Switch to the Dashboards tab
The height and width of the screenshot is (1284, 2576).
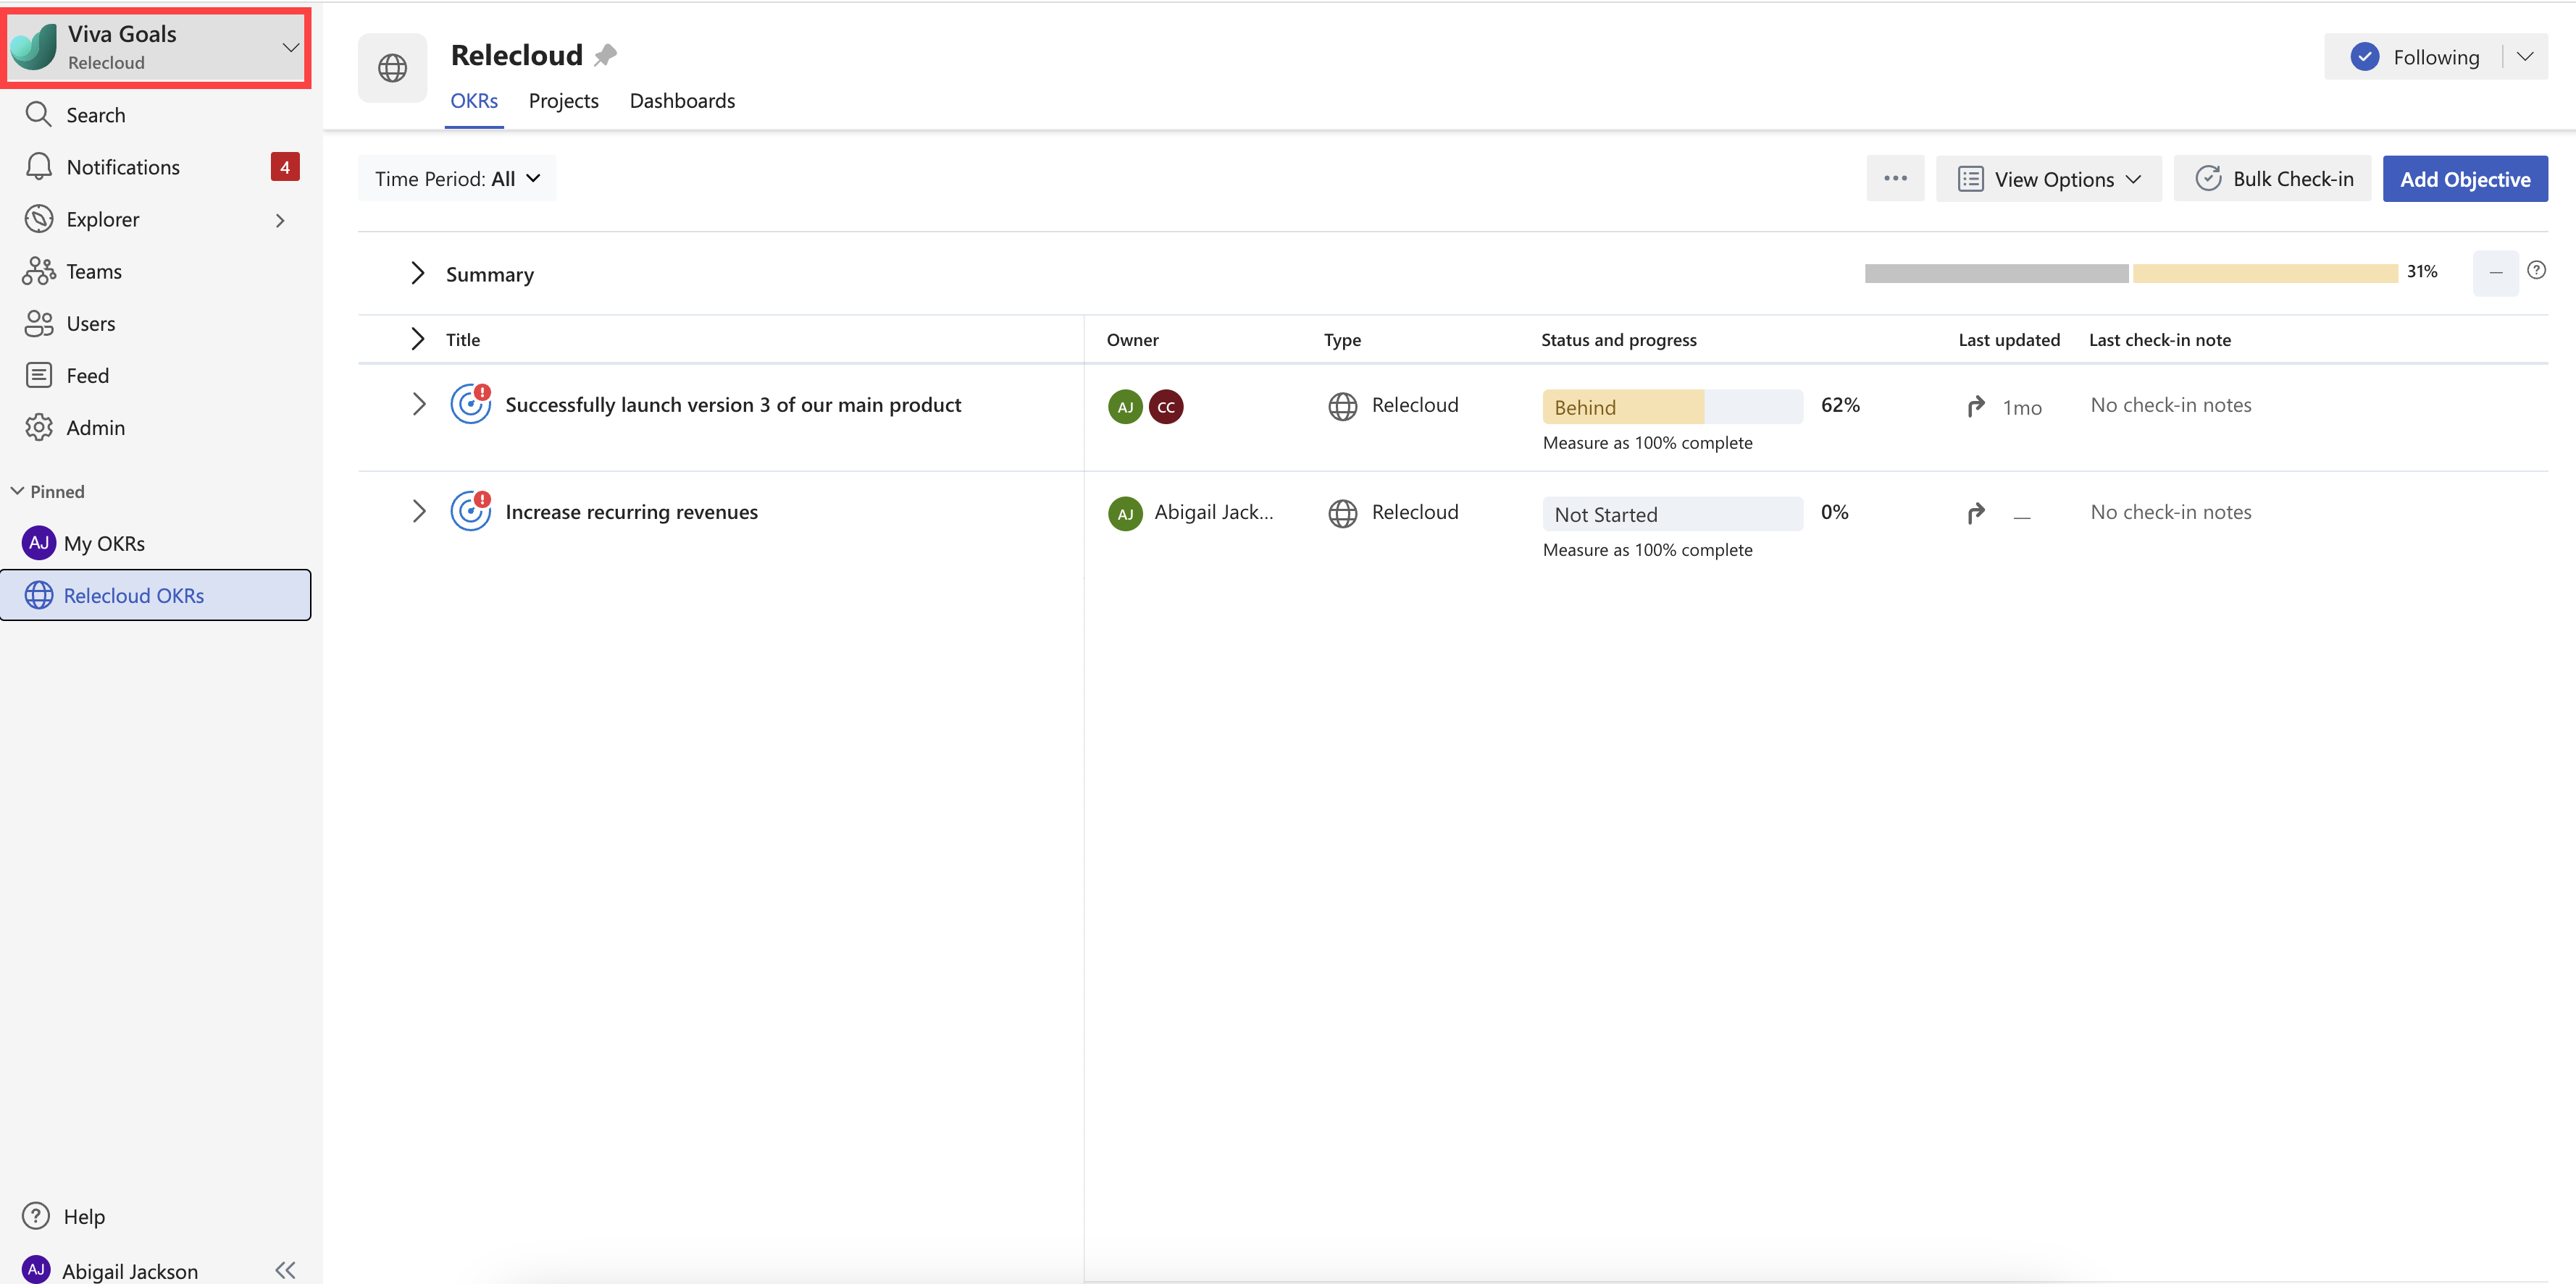[x=682, y=101]
